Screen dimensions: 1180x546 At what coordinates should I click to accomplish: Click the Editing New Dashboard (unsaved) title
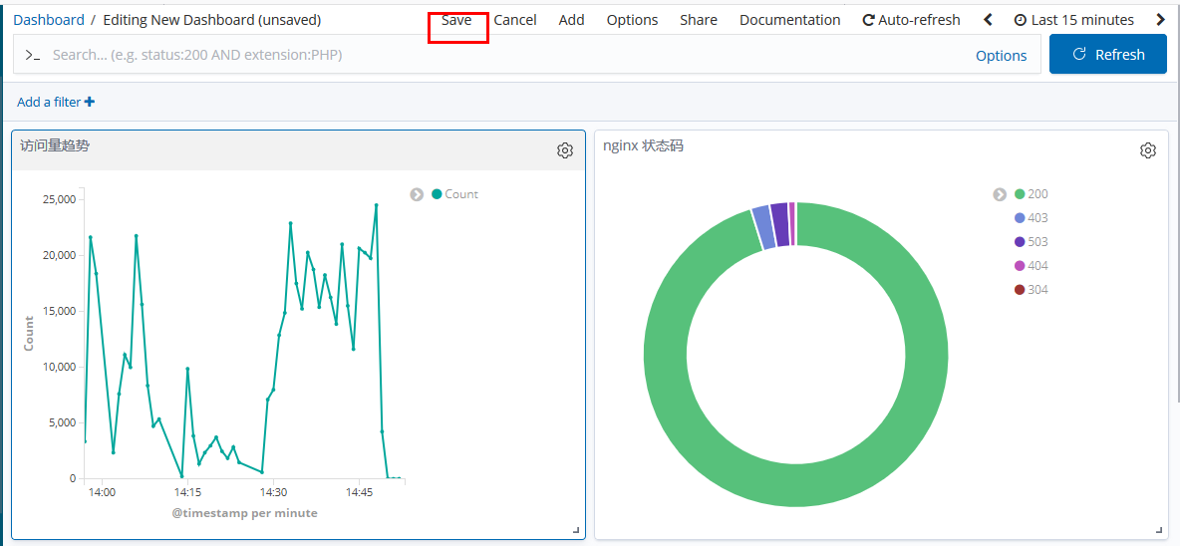pos(212,20)
